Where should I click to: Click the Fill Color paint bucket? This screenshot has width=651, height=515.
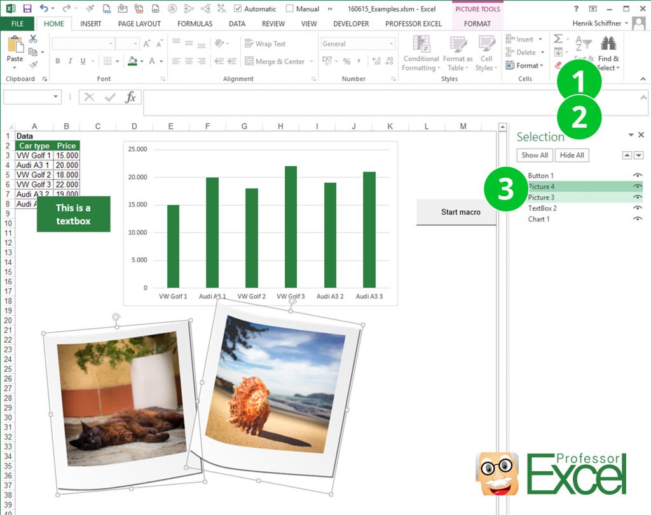point(132,62)
